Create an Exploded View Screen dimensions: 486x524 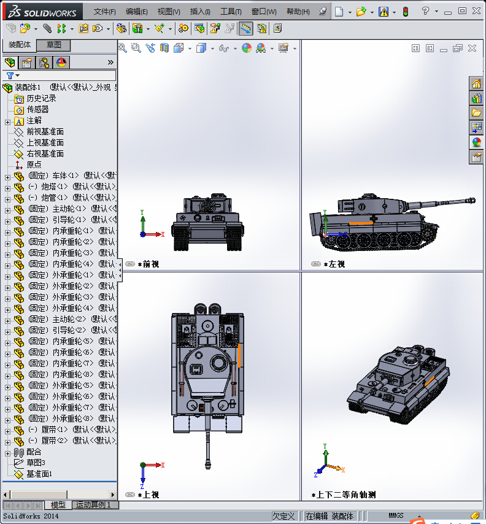(x=215, y=29)
